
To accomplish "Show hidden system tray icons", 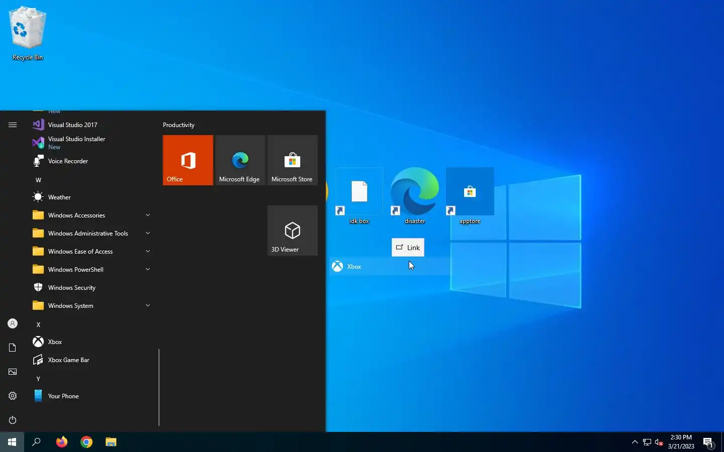I will point(635,442).
